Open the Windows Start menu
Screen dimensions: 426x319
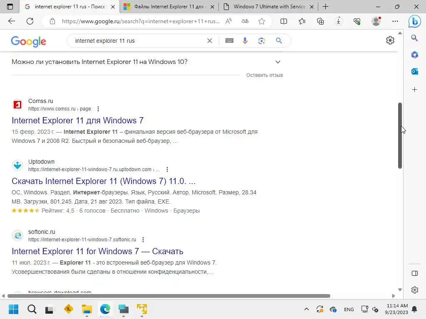point(13,309)
